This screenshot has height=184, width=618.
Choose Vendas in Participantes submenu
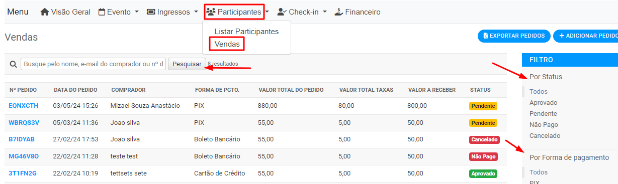point(227,44)
